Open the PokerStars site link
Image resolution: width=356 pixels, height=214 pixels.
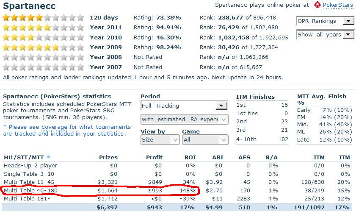pyautogui.click(x=338, y=5)
